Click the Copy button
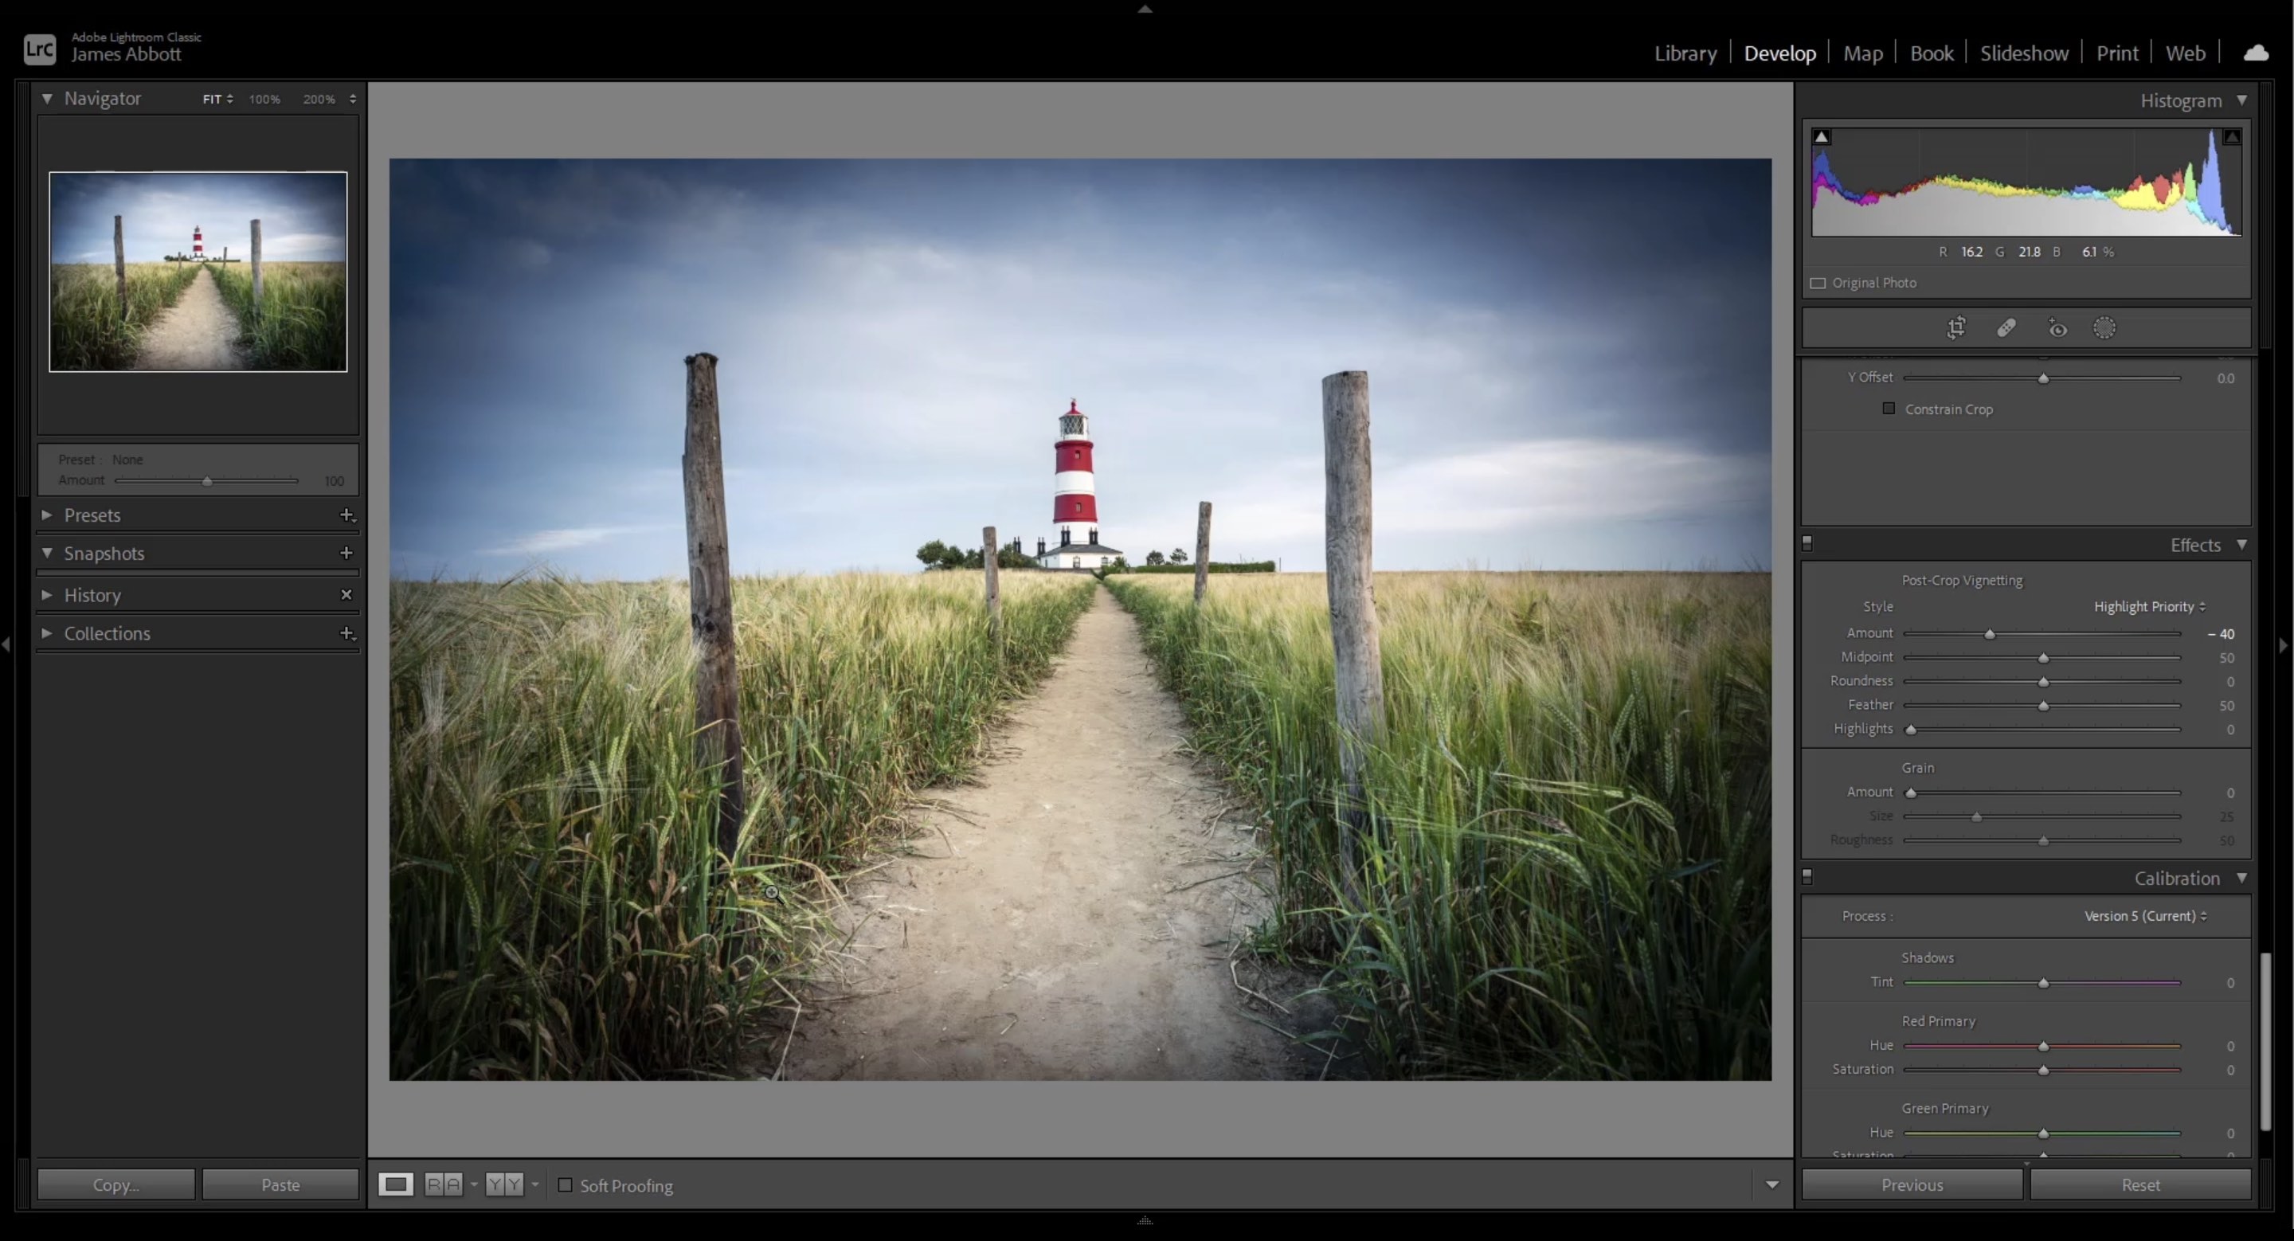This screenshot has width=2294, height=1241. (115, 1185)
